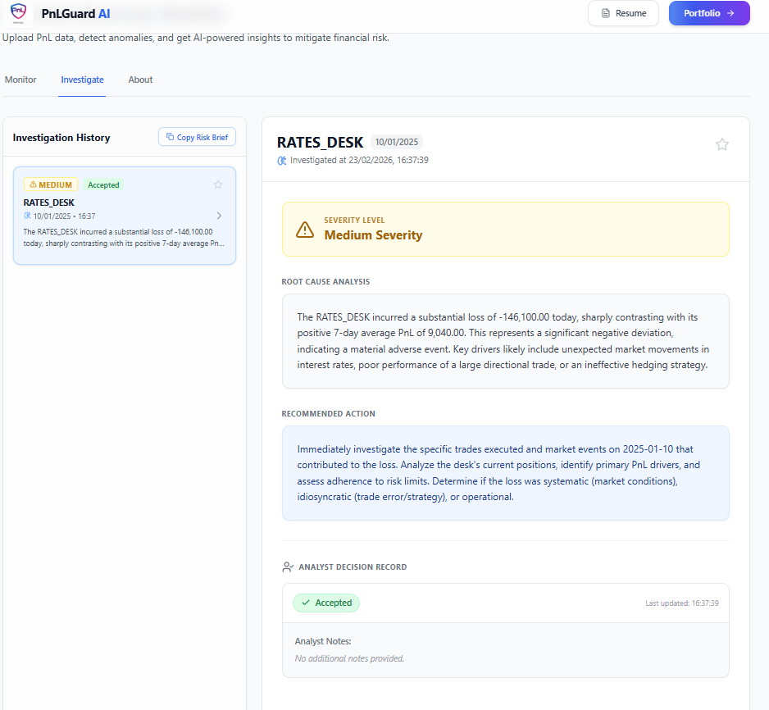The height and width of the screenshot is (710, 769).
Task: Click the Analyst Decision Record heading
Action: point(353,567)
